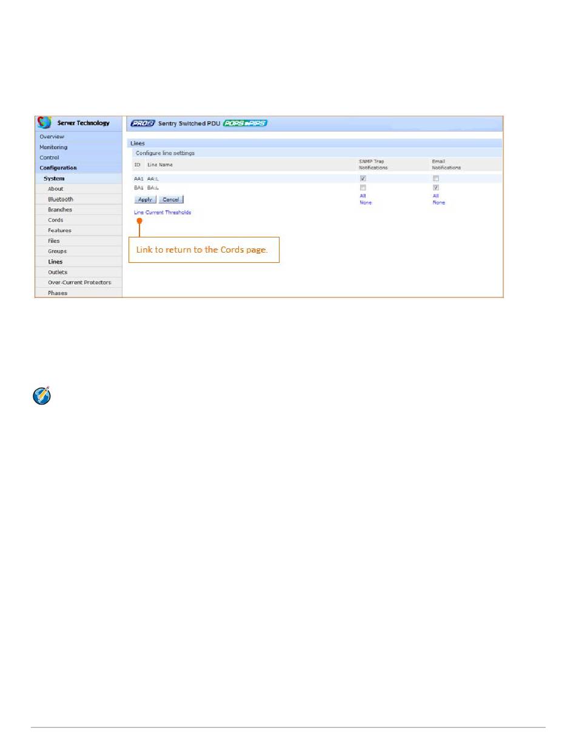Click the AA1 line ID
Viewport: 576px width, 756px height.
pyautogui.click(x=138, y=179)
